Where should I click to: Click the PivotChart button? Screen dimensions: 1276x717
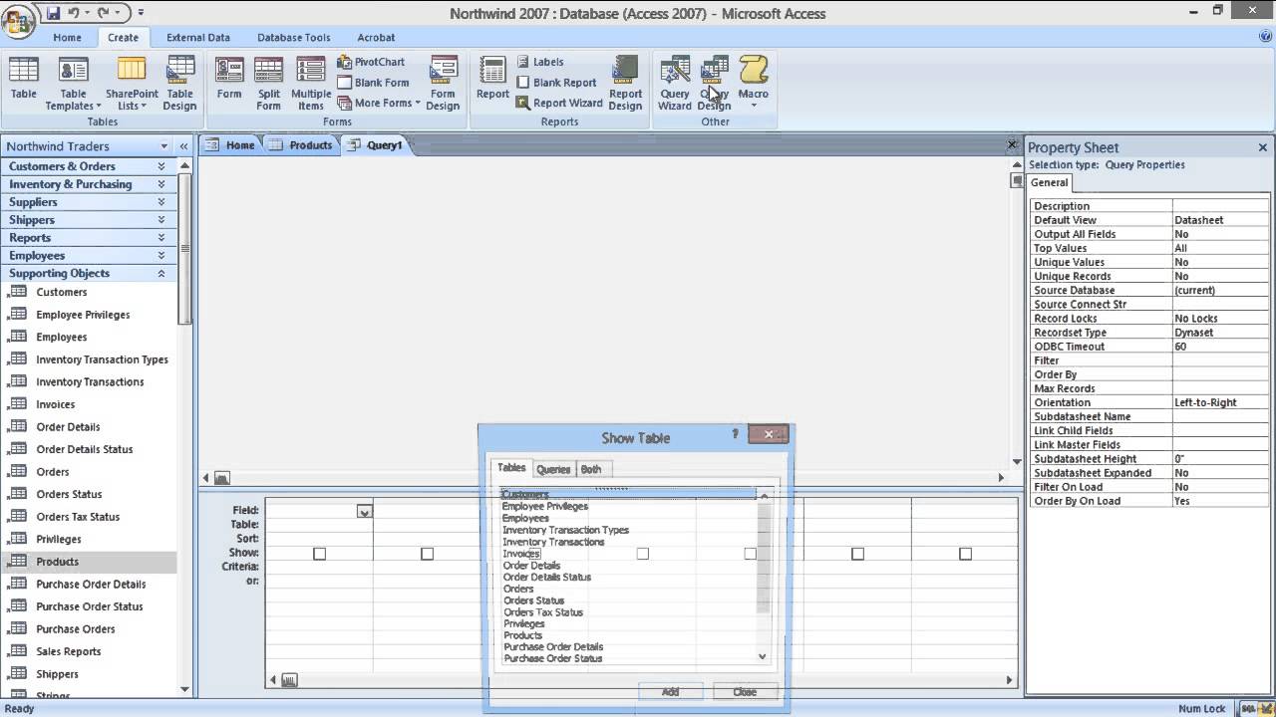371,62
